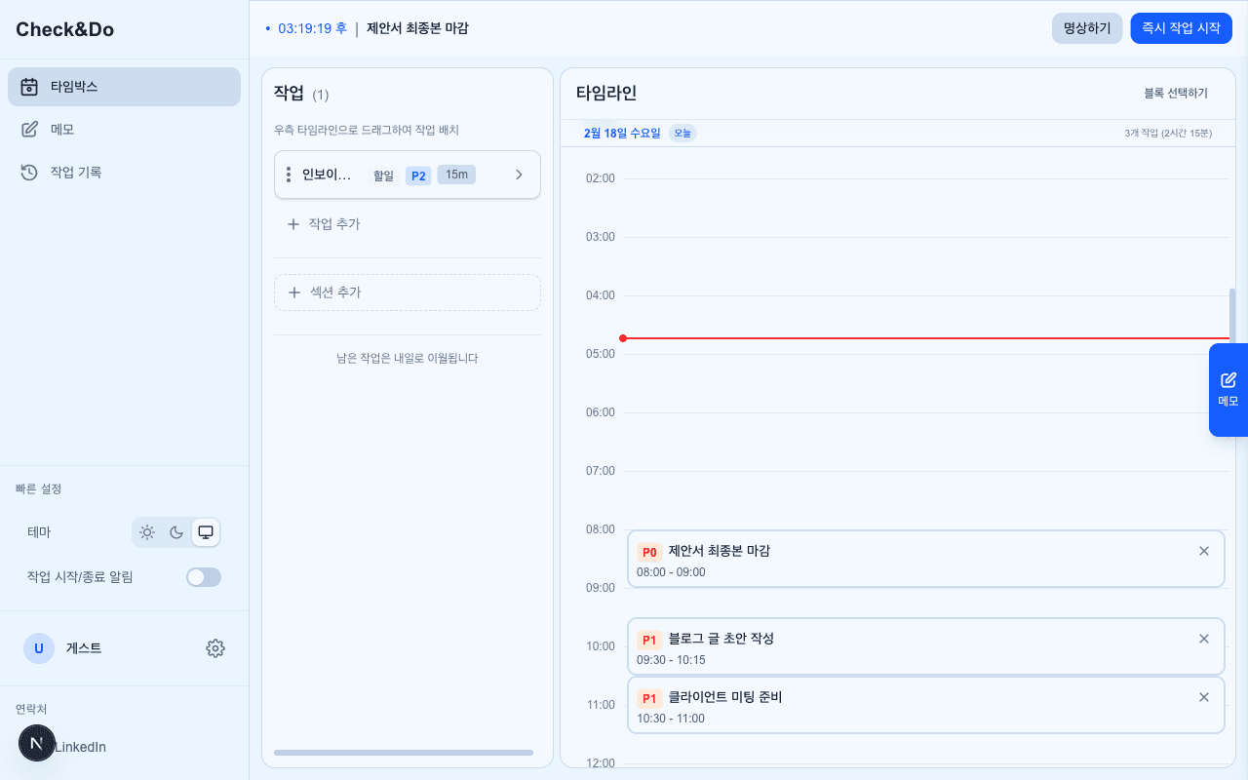Click the 블록 선택하기 button
Screen dimensions: 1248x780
pos(1176,94)
